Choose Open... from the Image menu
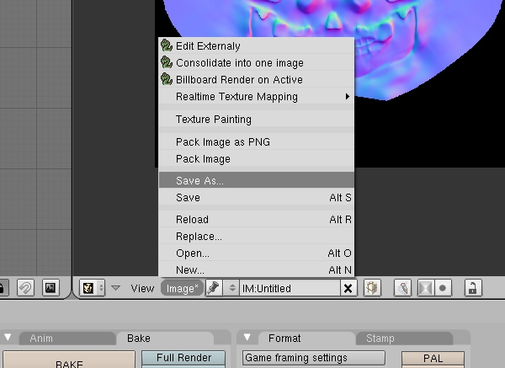This screenshot has width=505, height=368. pyautogui.click(x=257, y=253)
